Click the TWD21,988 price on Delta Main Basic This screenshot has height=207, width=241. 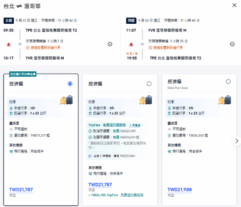[180, 189]
